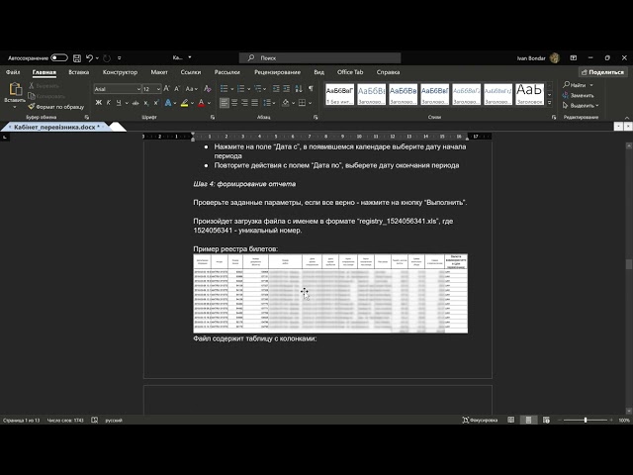Apply numbered list
The image size is (633, 475).
pyautogui.click(x=241, y=88)
